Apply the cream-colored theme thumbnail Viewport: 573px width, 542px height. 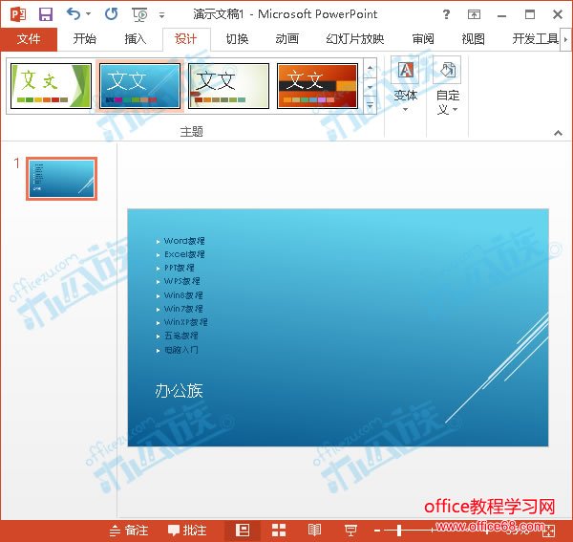pos(229,86)
